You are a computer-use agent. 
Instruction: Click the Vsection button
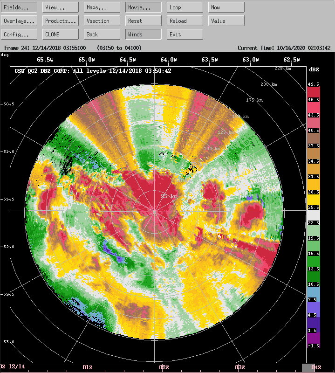(x=102, y=21)
